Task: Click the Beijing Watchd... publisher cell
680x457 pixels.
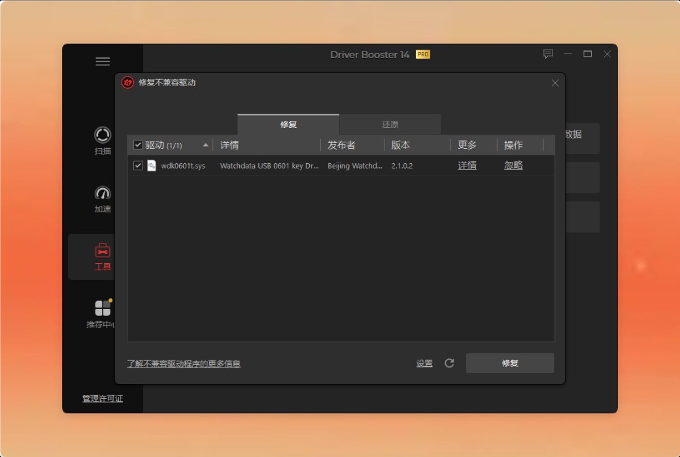Action: tap(355, 166)
